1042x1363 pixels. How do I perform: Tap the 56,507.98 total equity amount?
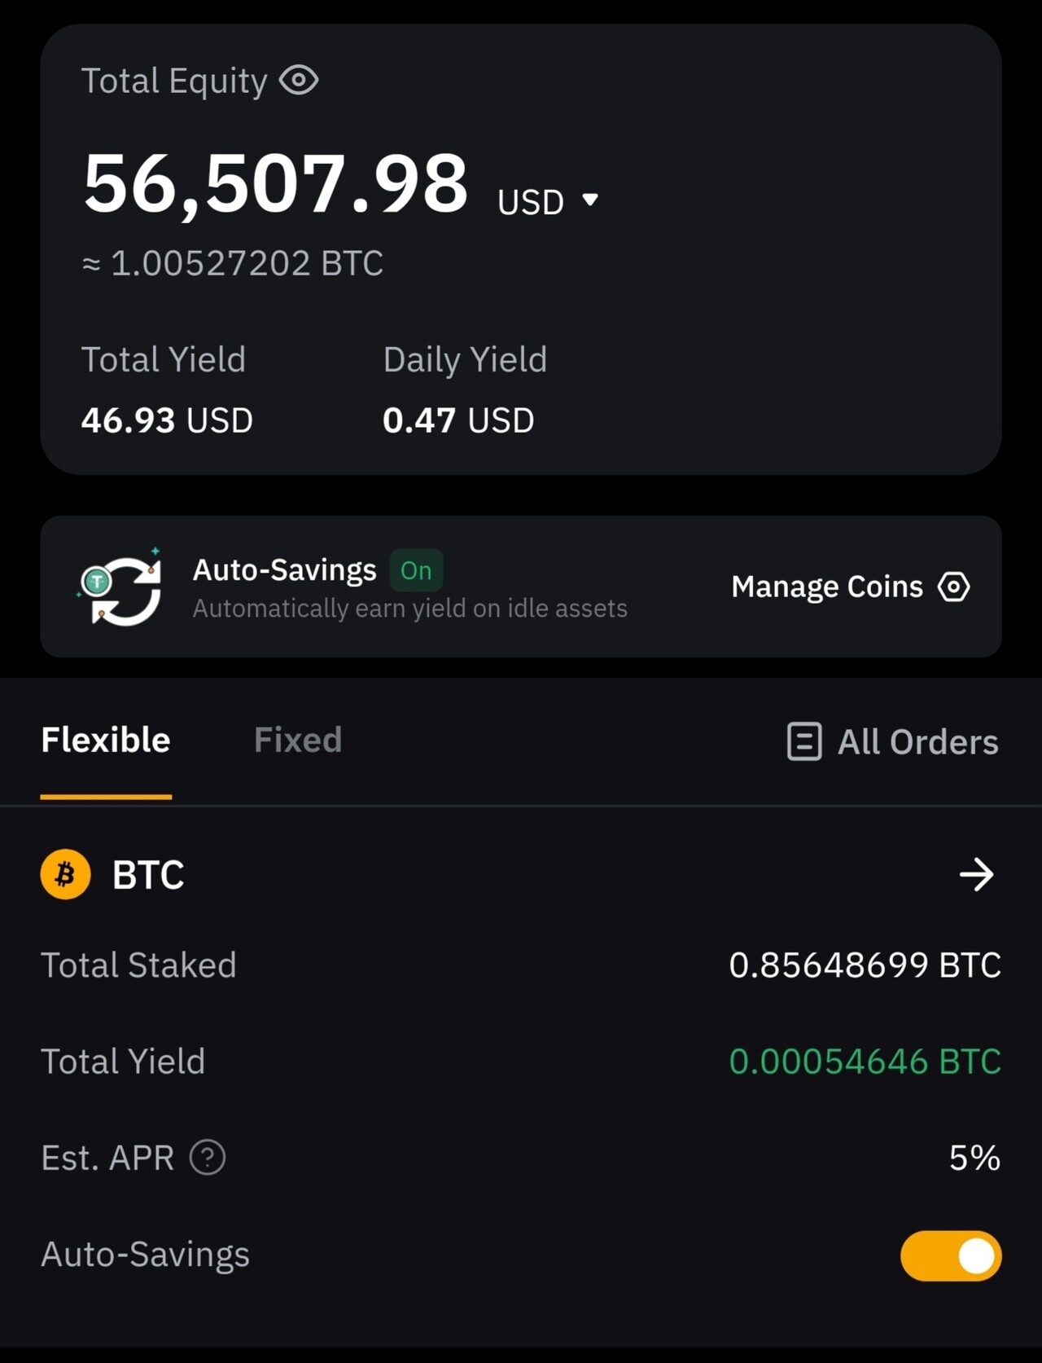coord(276,184)
